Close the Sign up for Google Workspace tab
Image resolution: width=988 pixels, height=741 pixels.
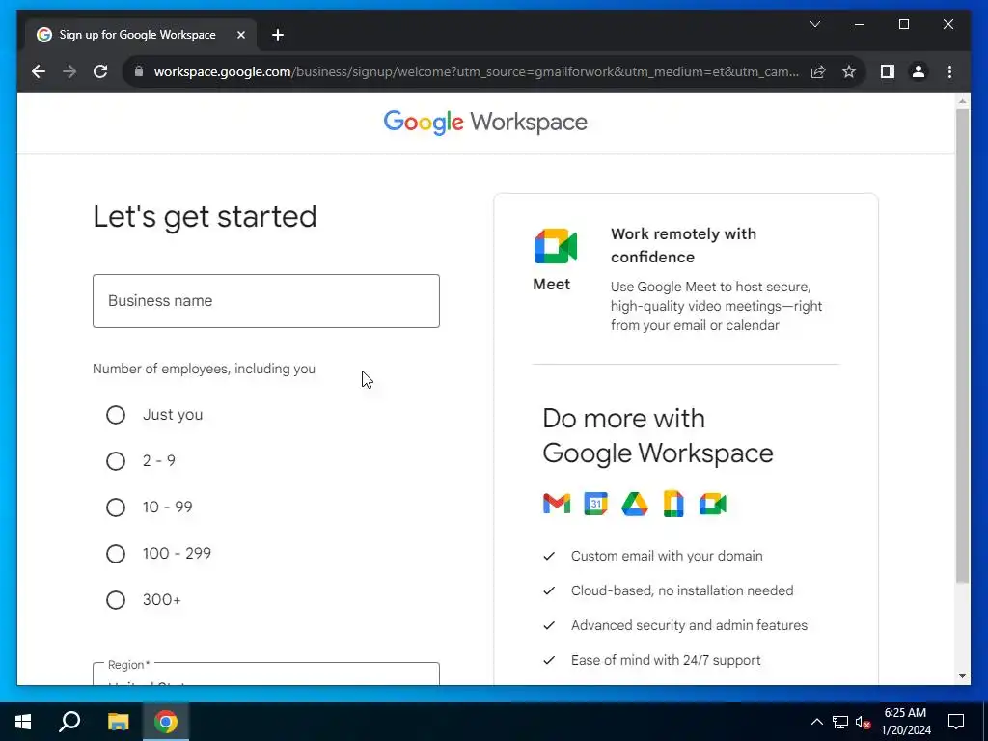240,35
